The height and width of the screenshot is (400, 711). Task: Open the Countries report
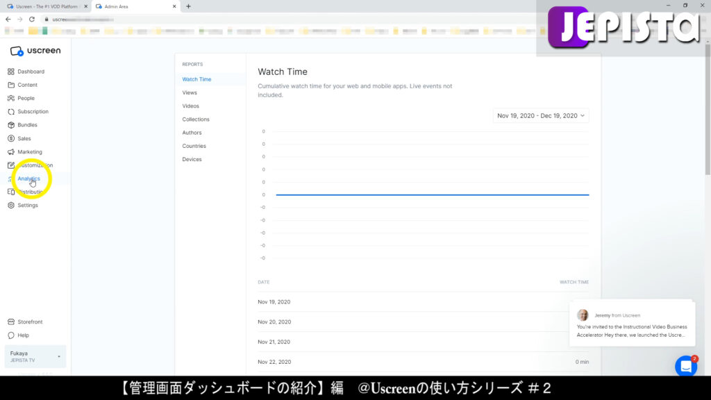pos(194,146)
